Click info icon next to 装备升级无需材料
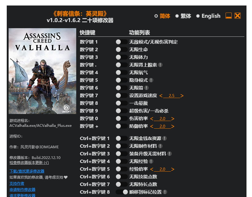 [x=169, y=154]
